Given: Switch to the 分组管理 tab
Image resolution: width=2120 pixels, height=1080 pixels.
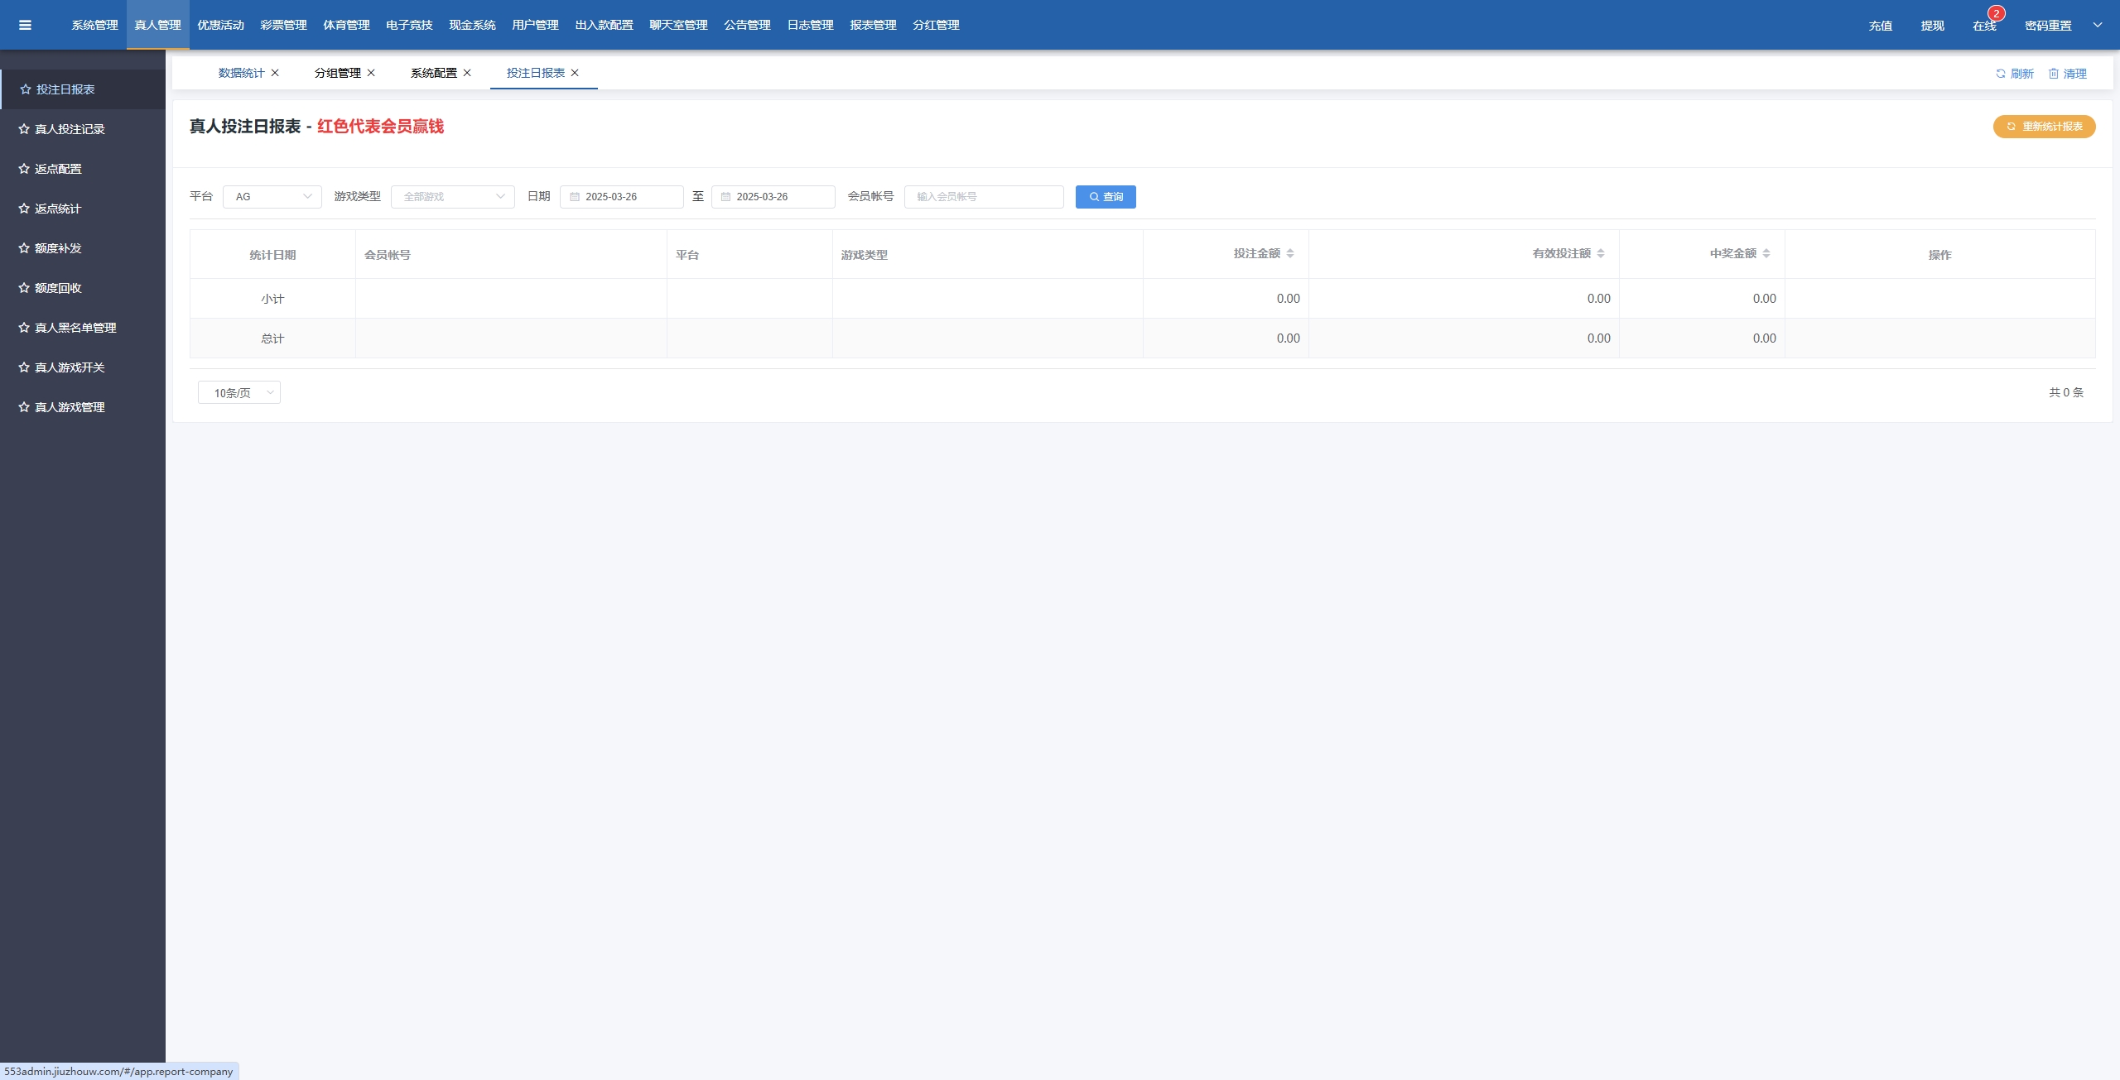Looking at the screenshot, I should click(x=337, y=73).
